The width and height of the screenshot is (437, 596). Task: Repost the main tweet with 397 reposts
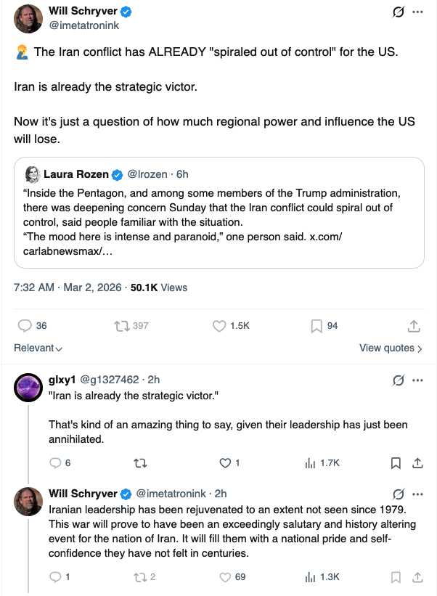(x=122, y=326)
